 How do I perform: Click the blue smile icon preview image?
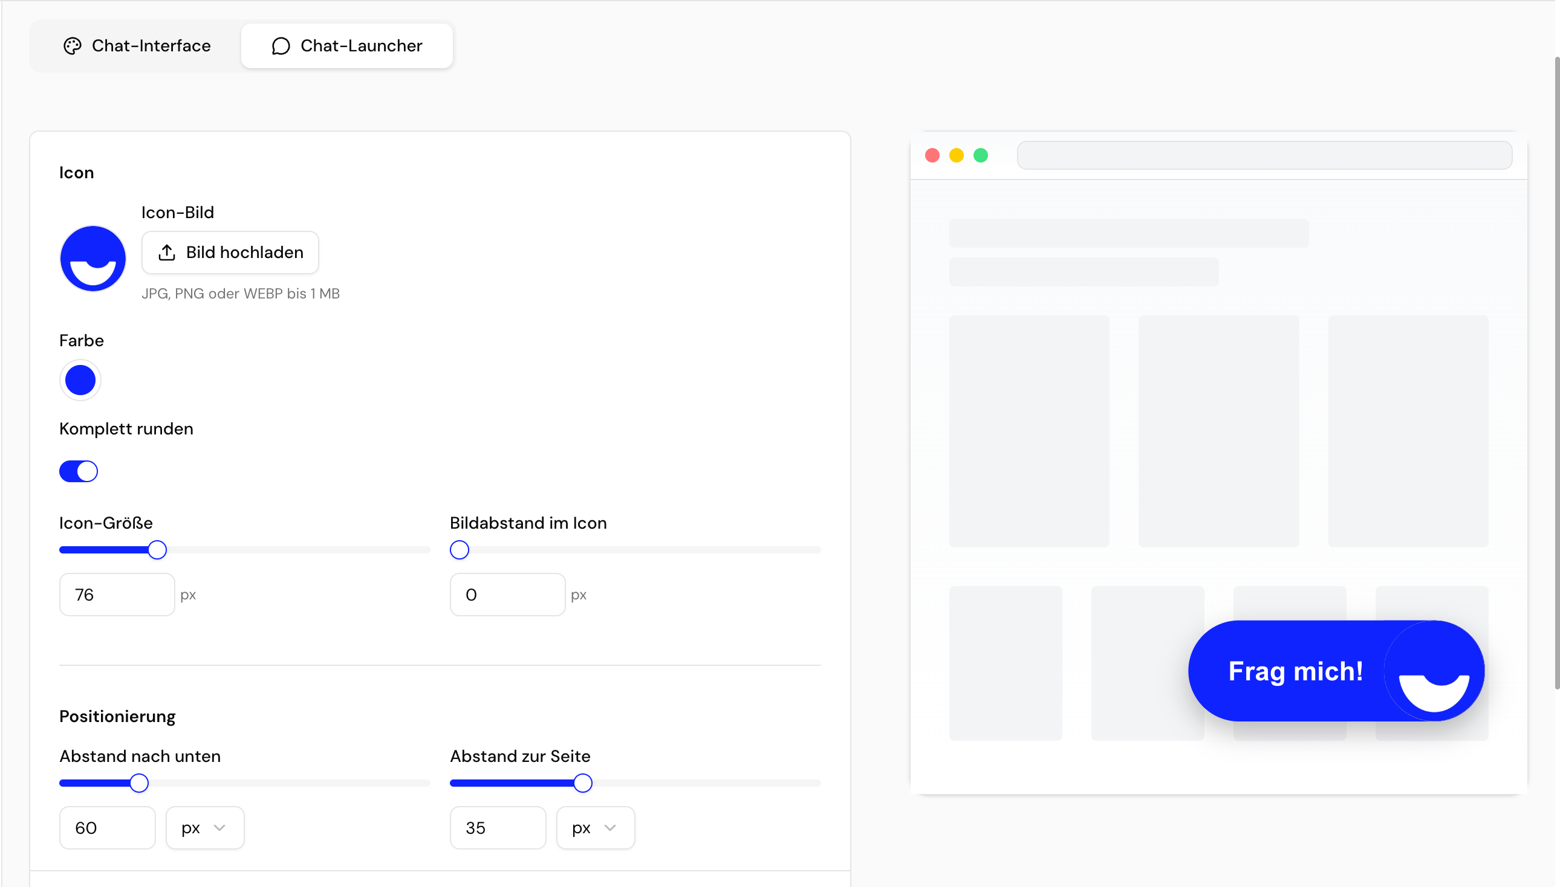(x=93, y=258)
